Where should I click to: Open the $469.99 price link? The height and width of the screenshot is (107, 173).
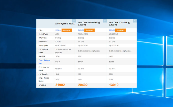(81, 30)
